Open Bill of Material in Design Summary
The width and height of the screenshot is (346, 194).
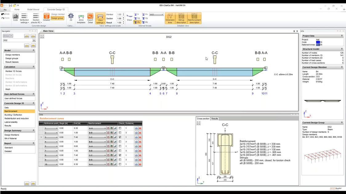pyautogui.click(x=11, y=139)
